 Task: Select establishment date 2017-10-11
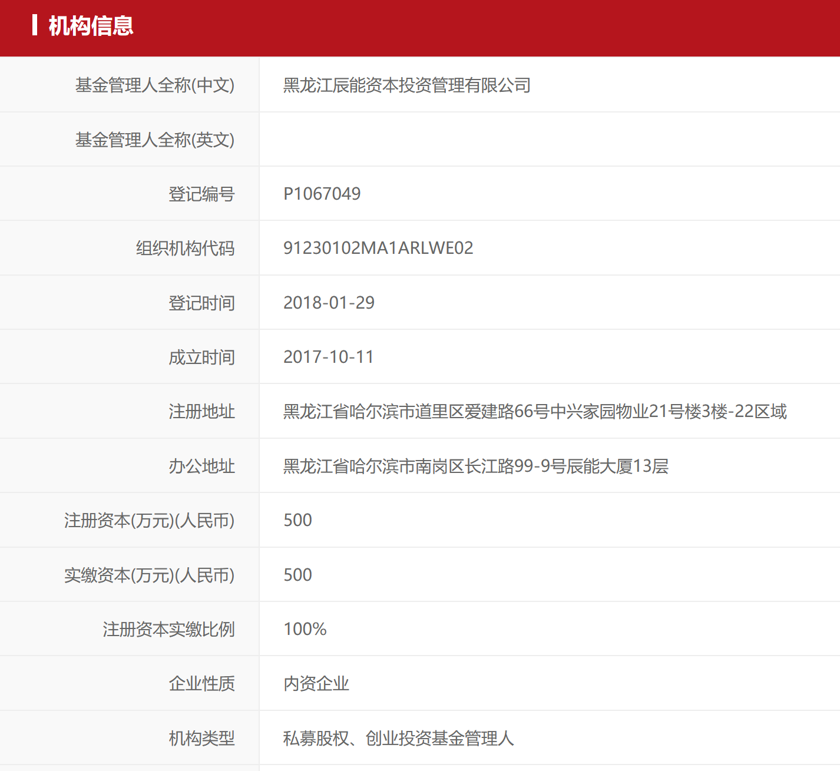point(329,357)
